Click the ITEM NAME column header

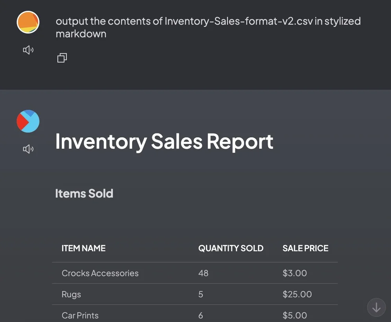click(x=84, y=248)
